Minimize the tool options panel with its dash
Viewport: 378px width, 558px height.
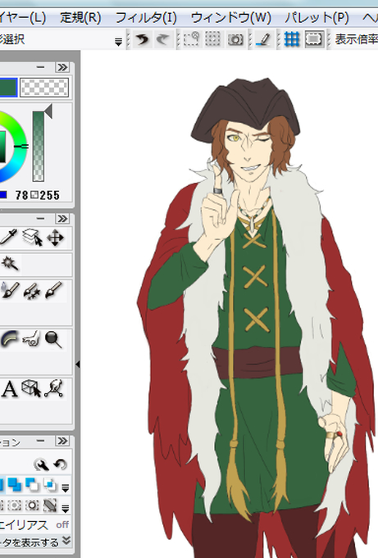pyautogui.click(x=41, y=441)
